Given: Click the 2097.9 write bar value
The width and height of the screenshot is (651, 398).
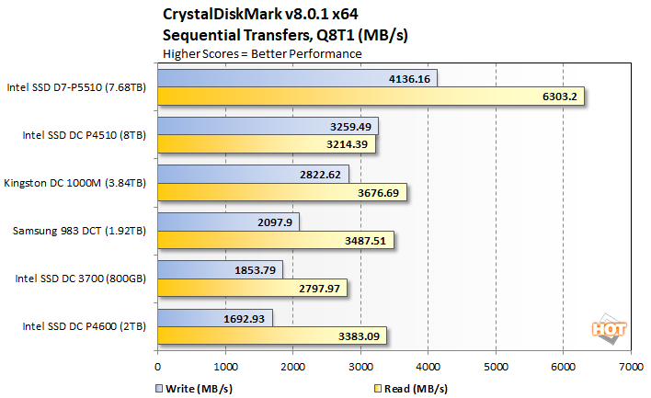Looking at the screenshot, I should tap(275, 222).
